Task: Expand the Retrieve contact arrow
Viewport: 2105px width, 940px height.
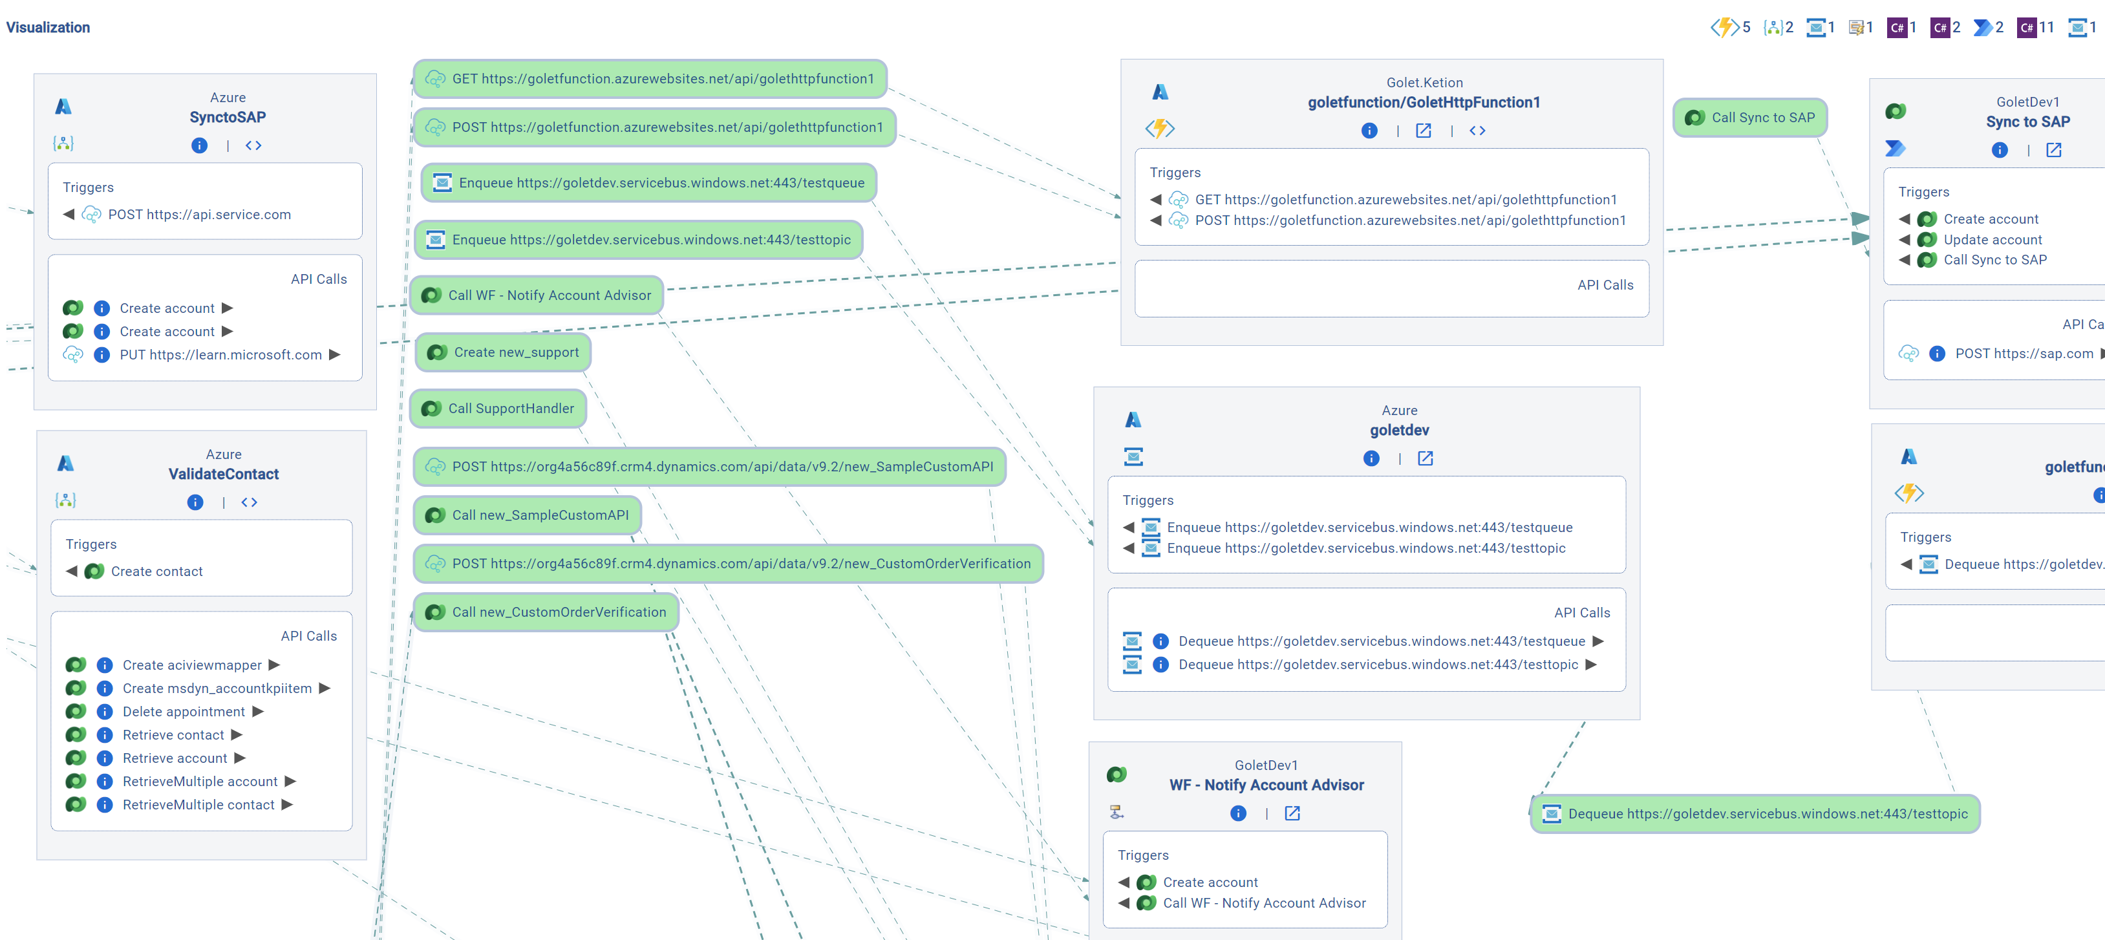Action: pyautogui.click(x=236, y=735)
